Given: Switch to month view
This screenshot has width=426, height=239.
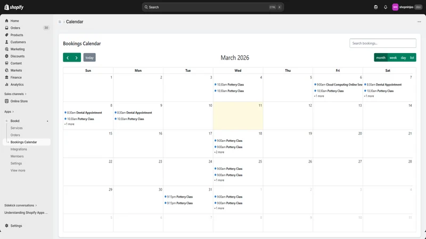Looking at the screenshot, I should coord(381,57).
